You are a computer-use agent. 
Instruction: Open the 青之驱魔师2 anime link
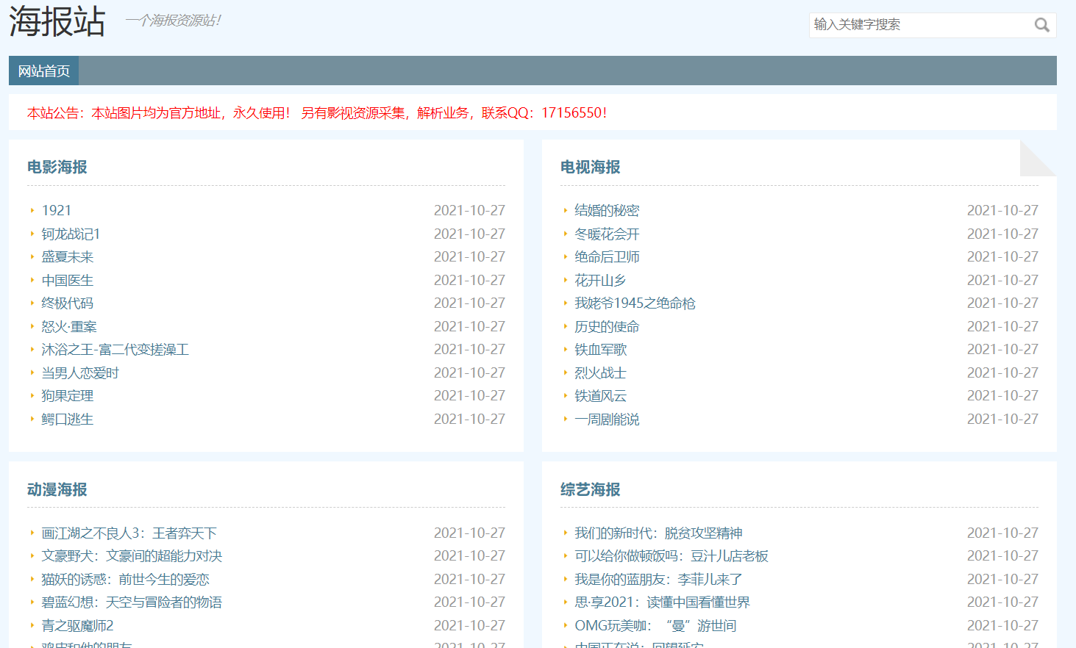pyautogui.click(x=77, y=625)
